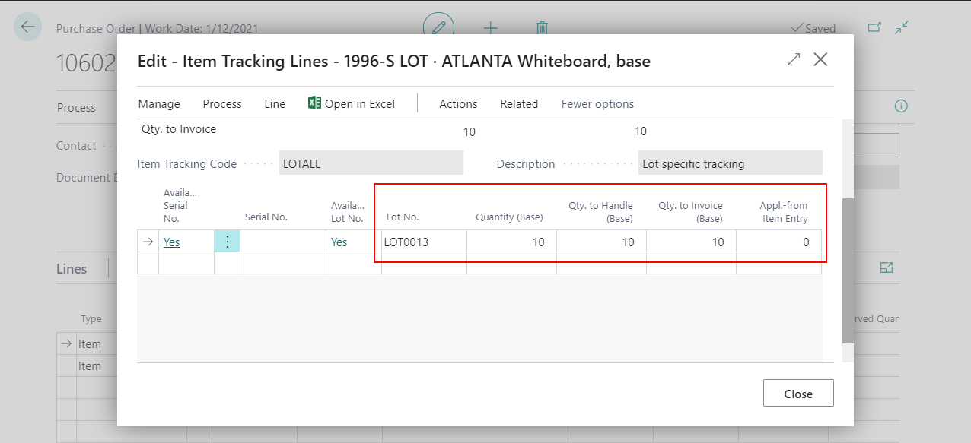Click the collapse-to-caption arrows icon at top right
This screenshot has width=971, height=443.
902,27
